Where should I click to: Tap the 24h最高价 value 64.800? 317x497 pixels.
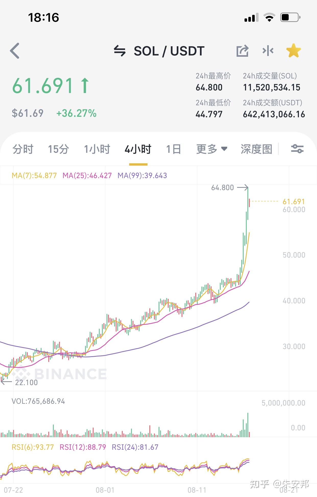[209, 88]
